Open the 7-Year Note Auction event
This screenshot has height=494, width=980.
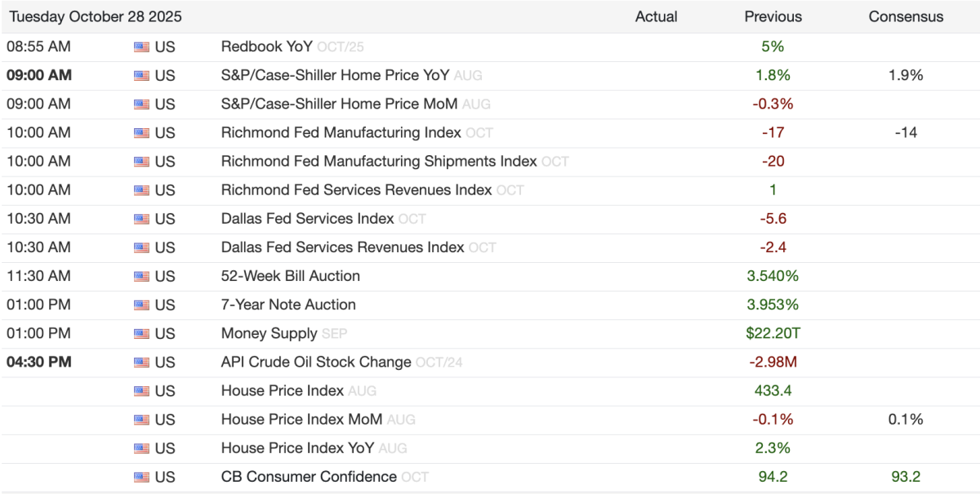(x=288, y=305)
